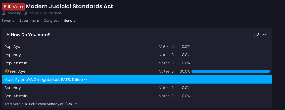285x110 pixels.
Task: Click the clock icon beside the date
Action: tap(25, 13)
